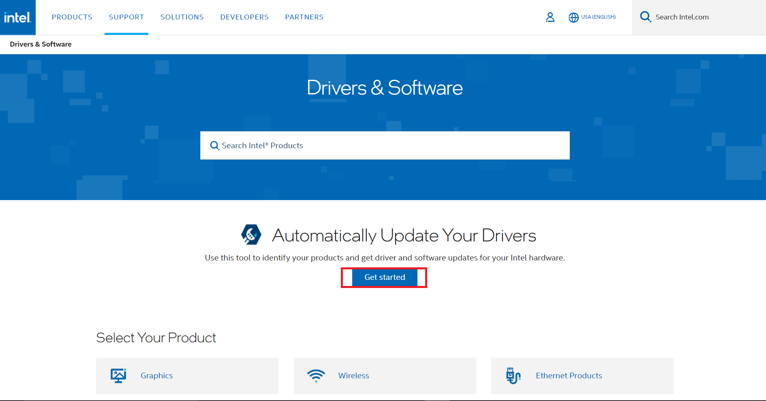Click the Drivers & Software breadcrumb
Viewport: 766px width, 401px height.
click(x=41, y=44)
